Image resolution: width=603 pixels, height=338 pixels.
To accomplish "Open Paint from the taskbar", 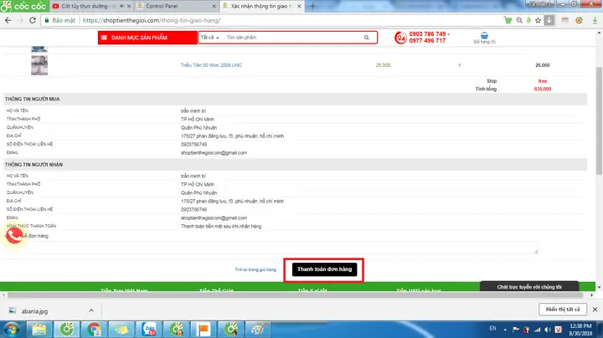I will click(258, 330).
